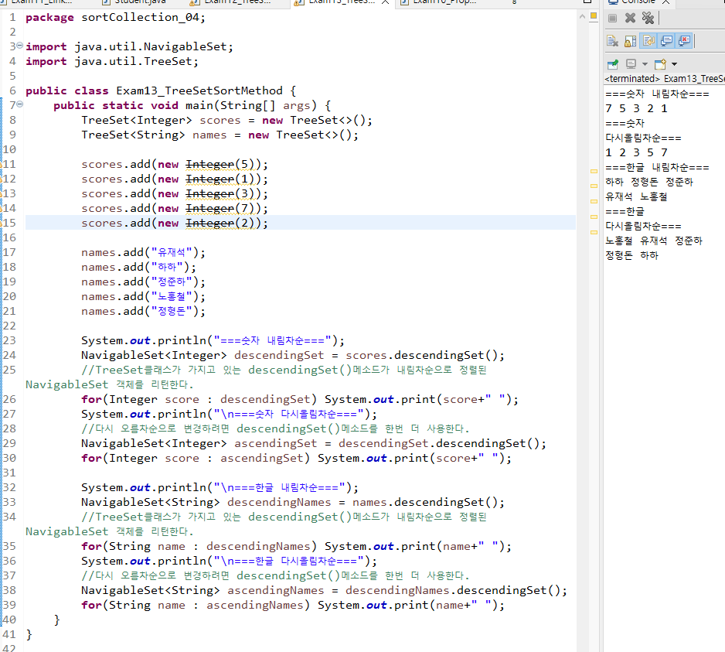Click class name 'Exam13_TreeSetSortMethod'
This screenshot has width=725, height=652.
pos(199,90)
